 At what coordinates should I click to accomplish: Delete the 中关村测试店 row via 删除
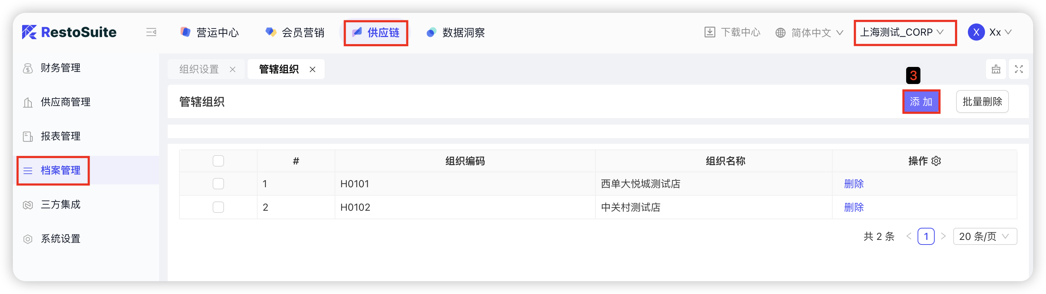point(853,208)
